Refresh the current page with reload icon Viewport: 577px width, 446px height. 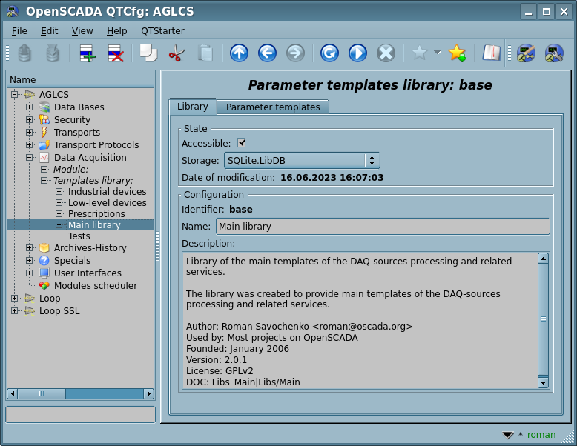tap(329, 53)
